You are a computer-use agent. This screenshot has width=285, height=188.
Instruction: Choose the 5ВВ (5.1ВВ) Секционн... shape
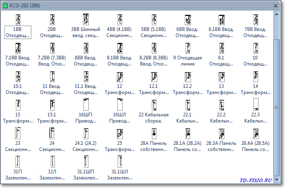coord(153,26)
